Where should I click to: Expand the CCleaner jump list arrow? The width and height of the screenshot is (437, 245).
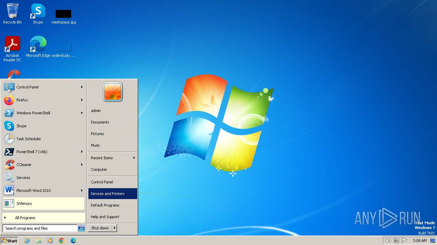(82, 165)
